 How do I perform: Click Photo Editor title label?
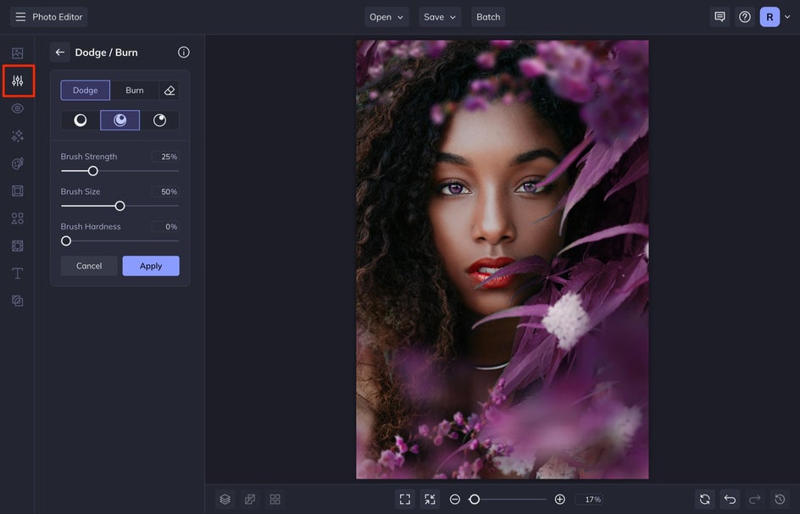57,17
